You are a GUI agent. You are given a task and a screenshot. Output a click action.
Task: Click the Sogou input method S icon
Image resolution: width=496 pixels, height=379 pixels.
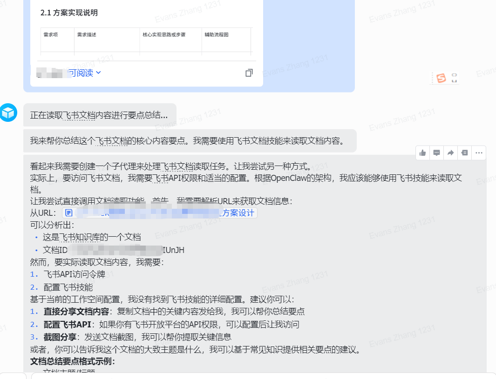[x=441, y=78]
